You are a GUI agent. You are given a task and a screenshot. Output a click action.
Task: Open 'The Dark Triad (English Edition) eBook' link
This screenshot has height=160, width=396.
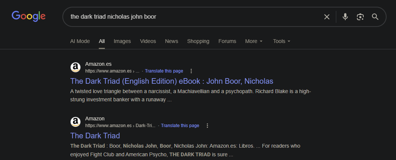[x=171, y=81]
